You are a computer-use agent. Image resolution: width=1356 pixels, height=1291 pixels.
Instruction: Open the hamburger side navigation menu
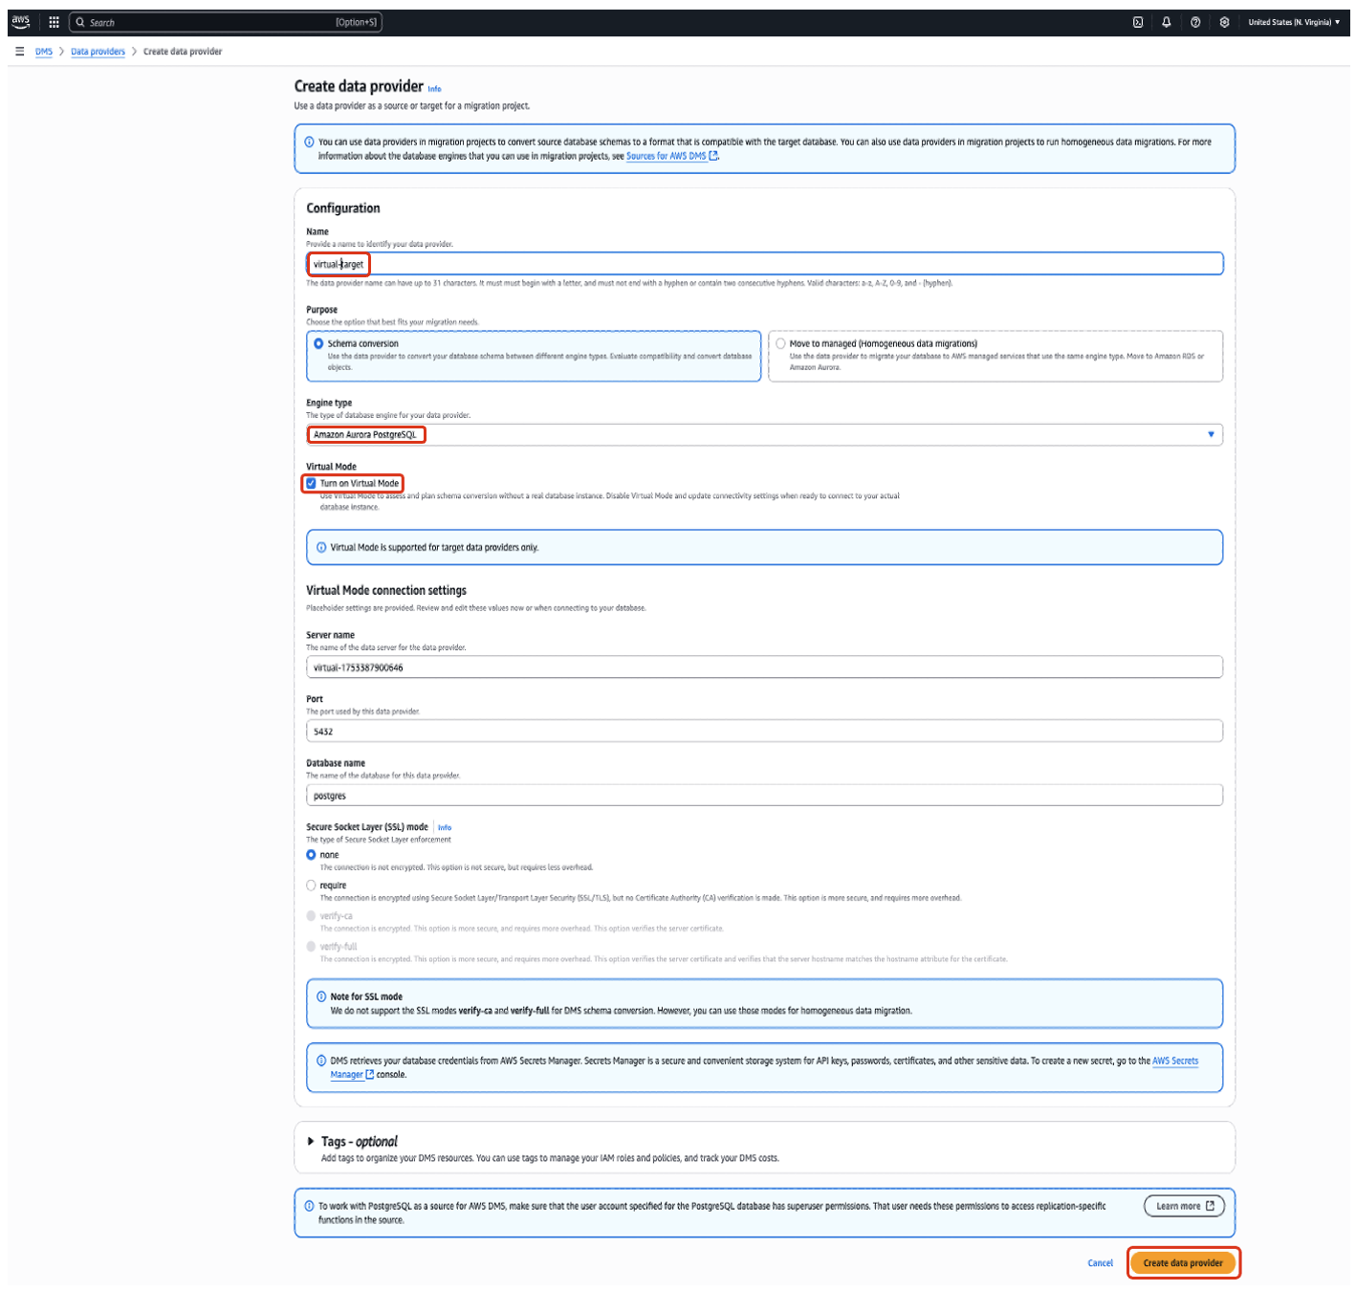click(19, 52)
